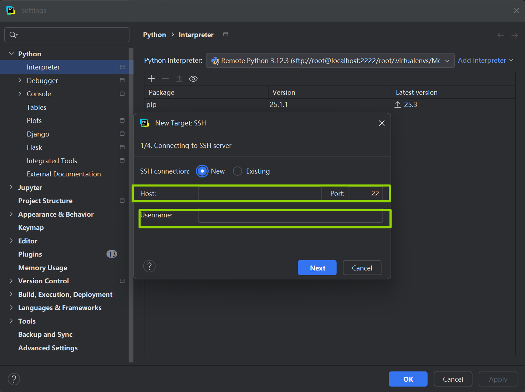Screen dimensions: 525x392
Task: Select the pip package row
Action: pyautogui.click(x=330, y=104)
